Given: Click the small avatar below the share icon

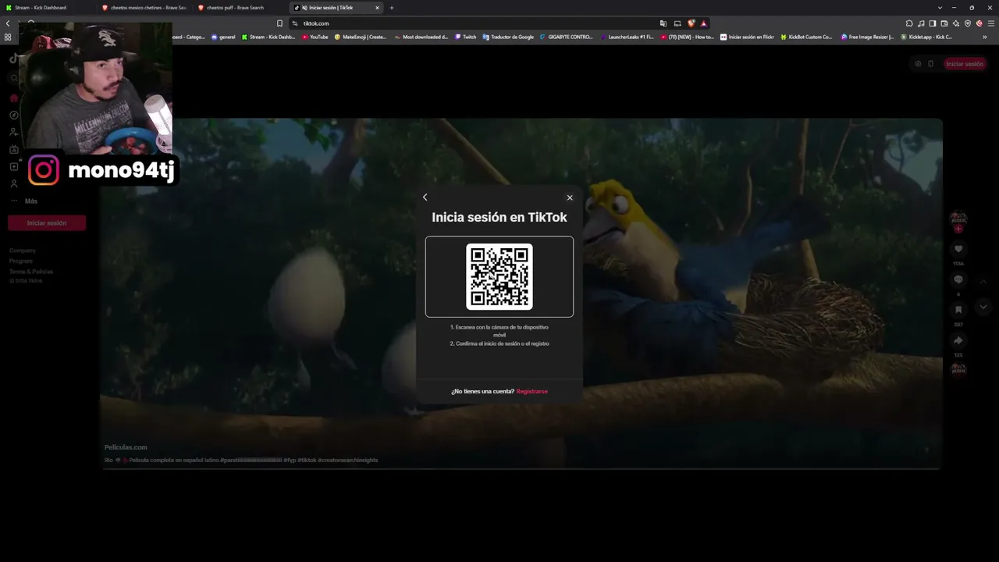Looking at the screenshot, I should (x=958, y=369).
